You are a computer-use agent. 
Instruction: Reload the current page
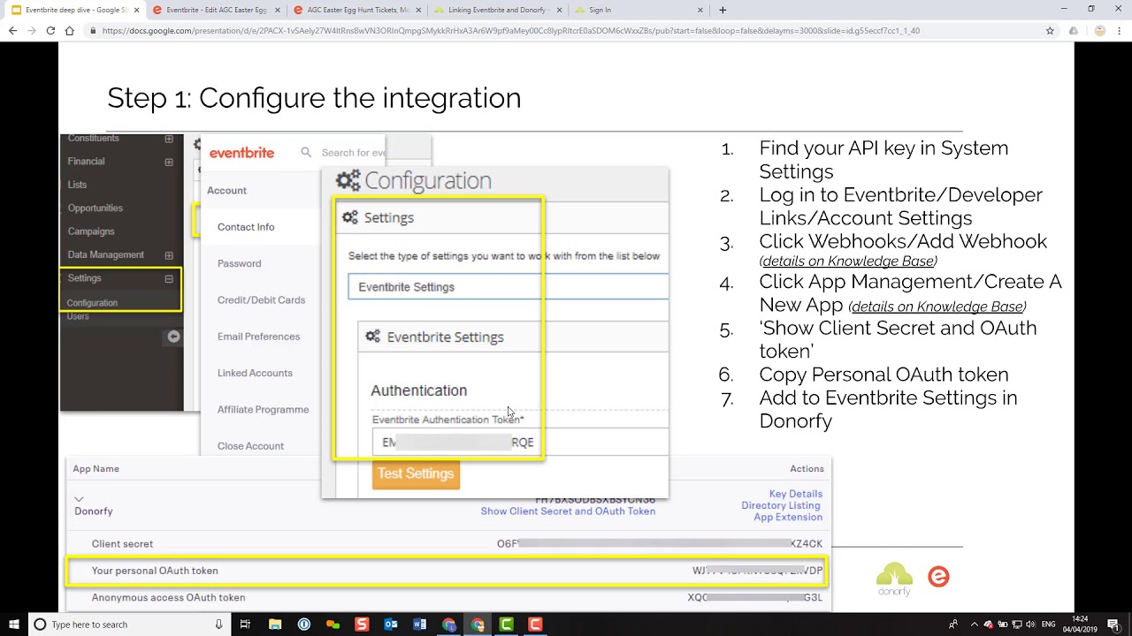[x=50, y=30]
